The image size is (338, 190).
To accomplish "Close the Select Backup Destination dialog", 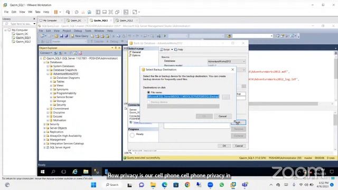I will pos(232,69).
